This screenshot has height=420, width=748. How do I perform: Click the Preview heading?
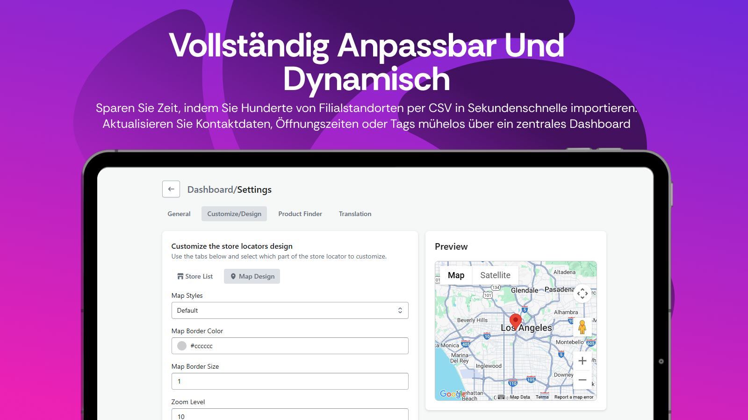(x=451, y=246)
